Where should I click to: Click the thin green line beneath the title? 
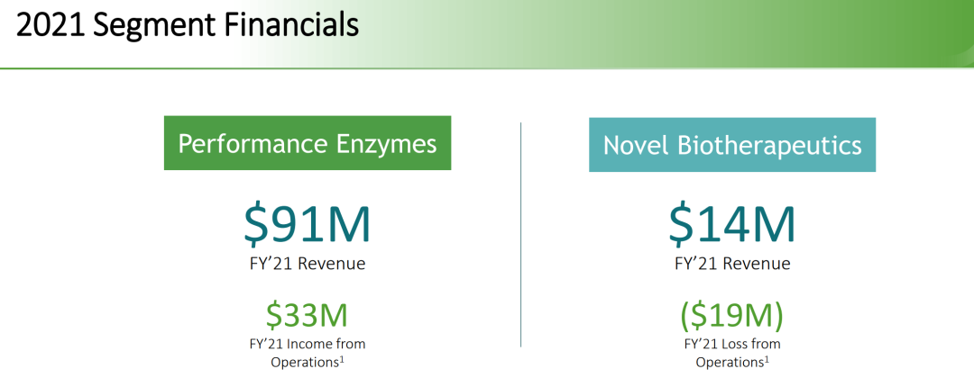click(x=487, y=67)
